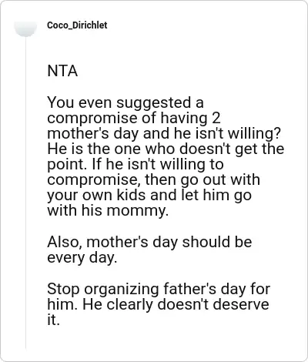Screen dimensions: 308x362
Task: Click the line "point. If he isn't willing to"
Action: [136, 165]
